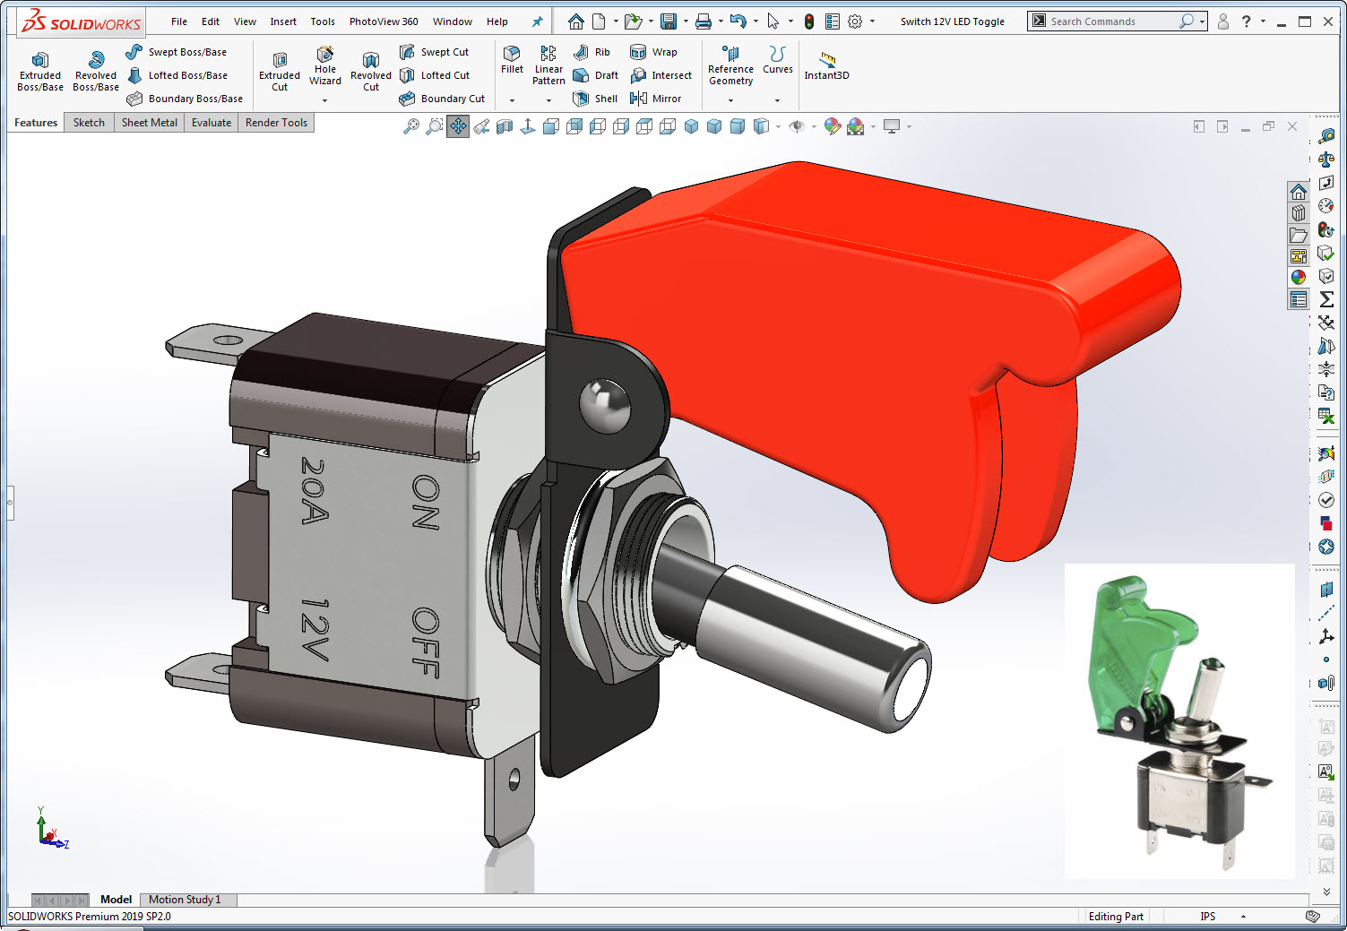Open the Tools menu
This screenshot has width=1347, height=931.
coord(323,22)
